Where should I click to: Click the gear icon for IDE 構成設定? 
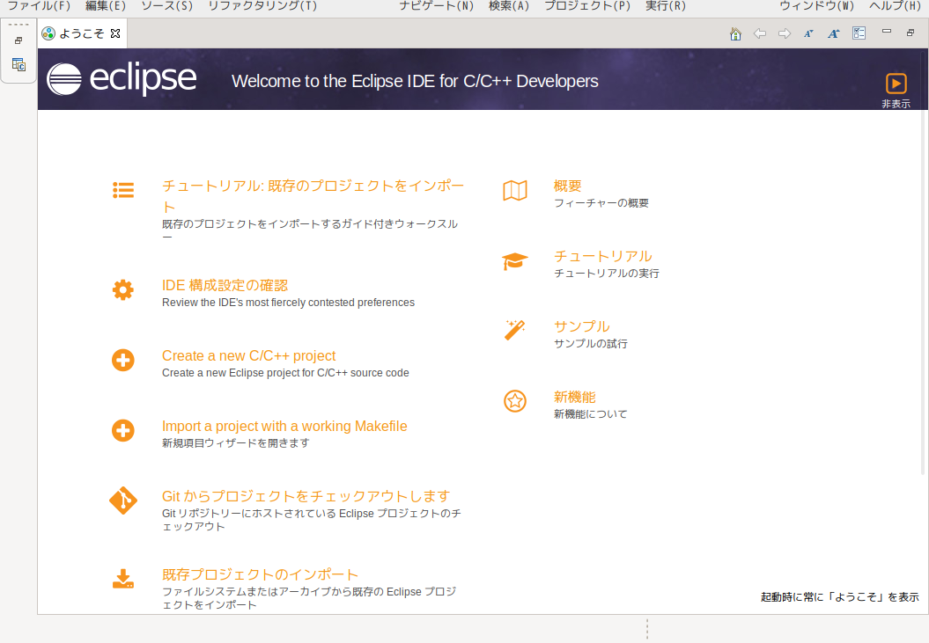[x=123, y=290]
